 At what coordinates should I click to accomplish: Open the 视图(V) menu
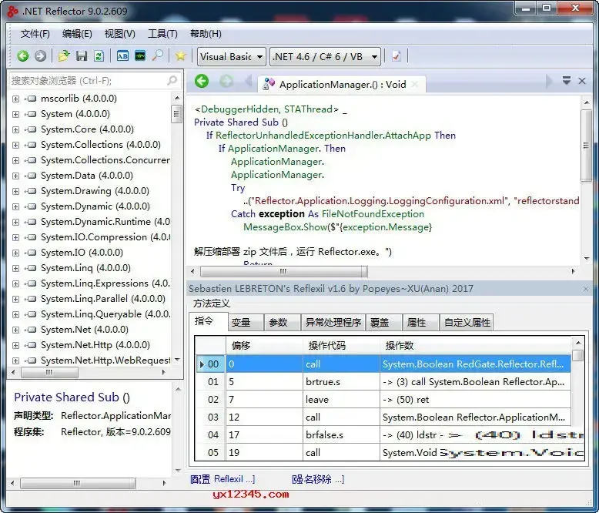coord(119,34)
